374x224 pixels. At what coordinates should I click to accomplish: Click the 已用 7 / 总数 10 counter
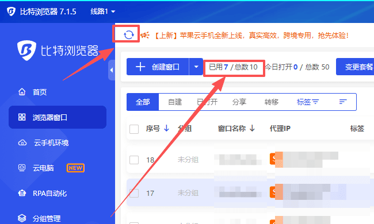click(233, 67)
